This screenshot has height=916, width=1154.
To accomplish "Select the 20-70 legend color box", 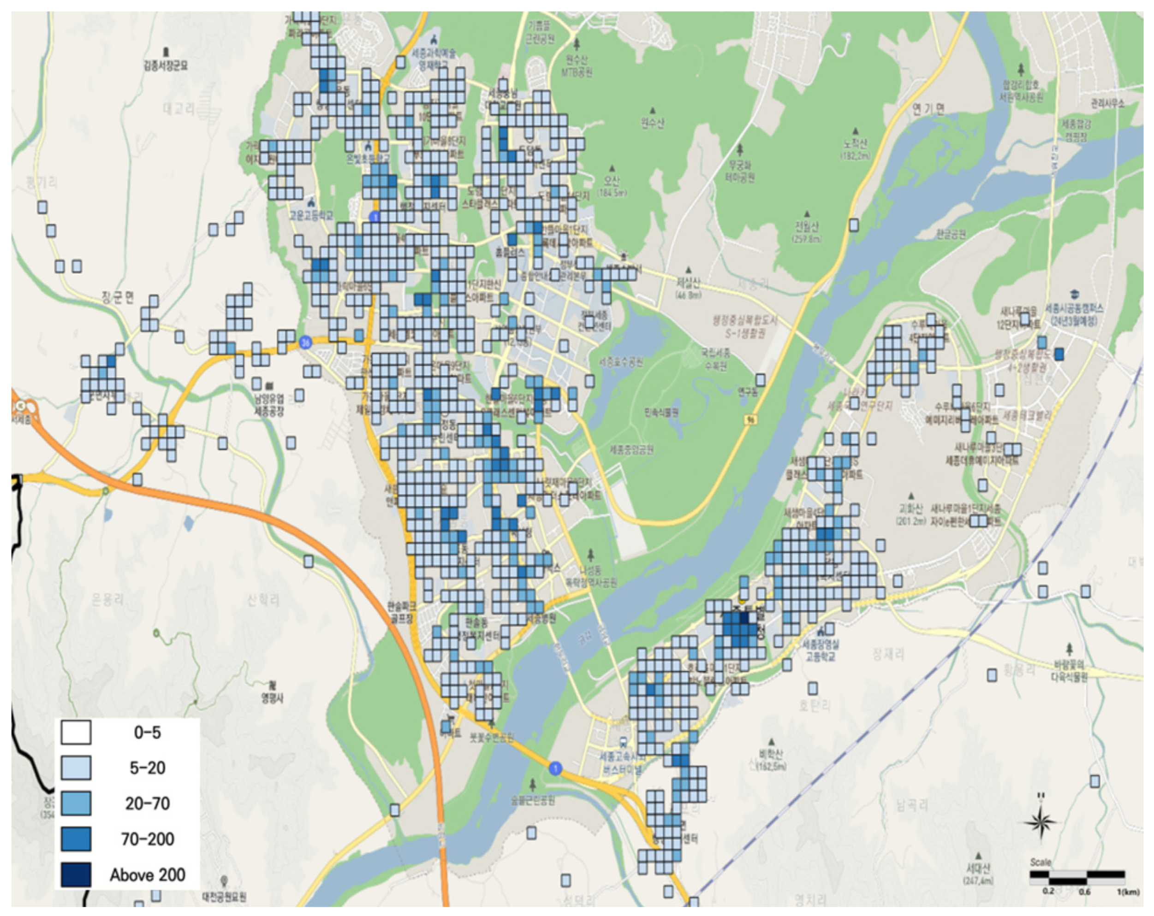I will click(76, 803).
